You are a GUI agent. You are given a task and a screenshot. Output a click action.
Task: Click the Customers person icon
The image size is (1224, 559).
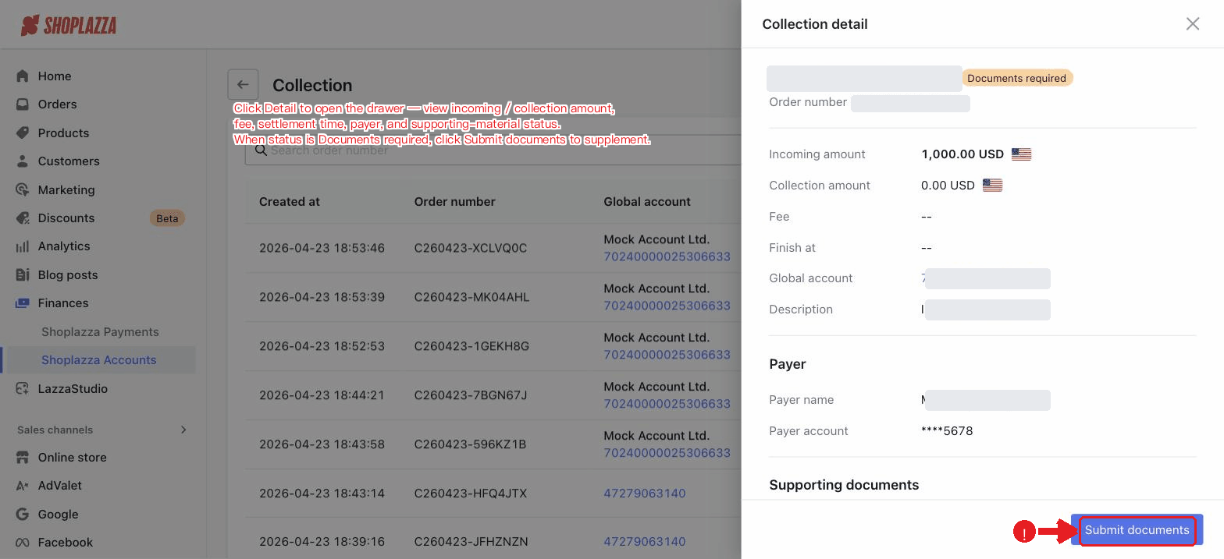22,161
